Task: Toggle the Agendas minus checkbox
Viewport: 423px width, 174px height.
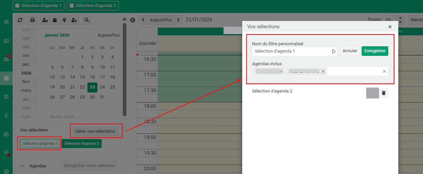Action: click(x=23, y=166)
